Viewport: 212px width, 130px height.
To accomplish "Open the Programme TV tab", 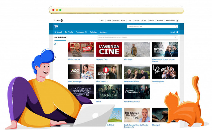I will click(81, 32).
